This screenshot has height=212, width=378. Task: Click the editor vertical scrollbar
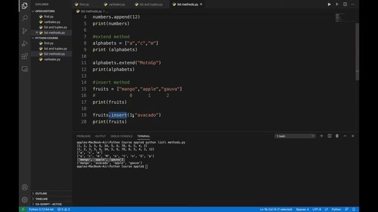point(357,52)
